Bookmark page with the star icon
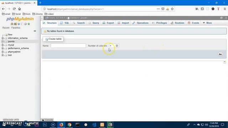The height and width of the screenshot is (128, 228). (x=172, y=9)
